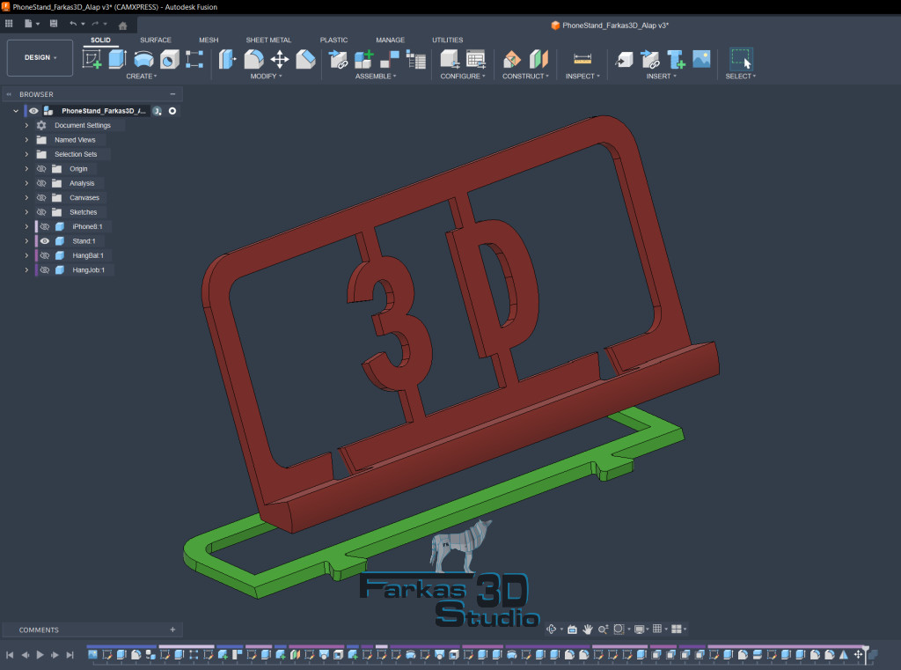Click the Move/Copy tool icon

pos(280,59)
